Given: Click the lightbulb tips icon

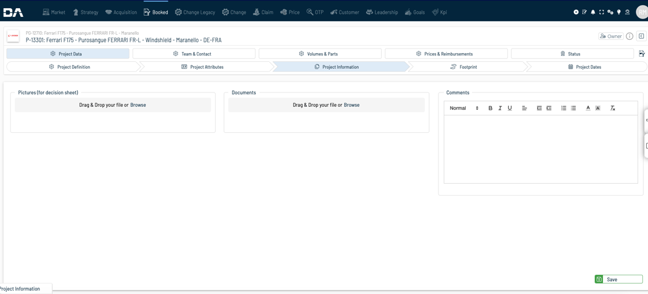Looking at the screenshot, I should pyautogui.click(x=618, y=12).
